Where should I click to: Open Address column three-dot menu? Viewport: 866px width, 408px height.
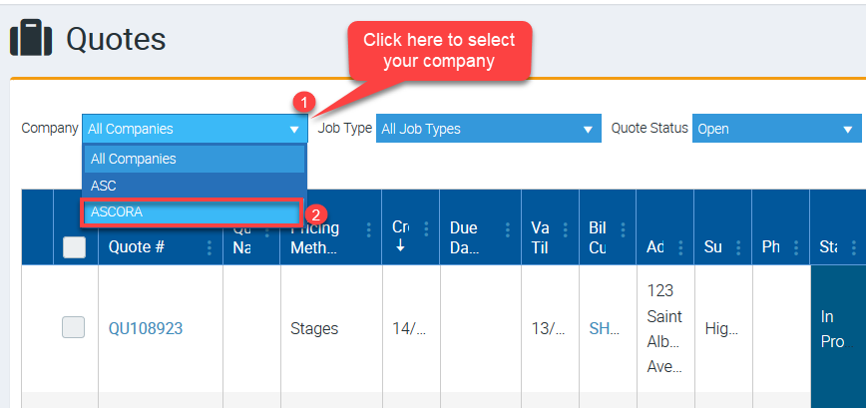(680, 247)
